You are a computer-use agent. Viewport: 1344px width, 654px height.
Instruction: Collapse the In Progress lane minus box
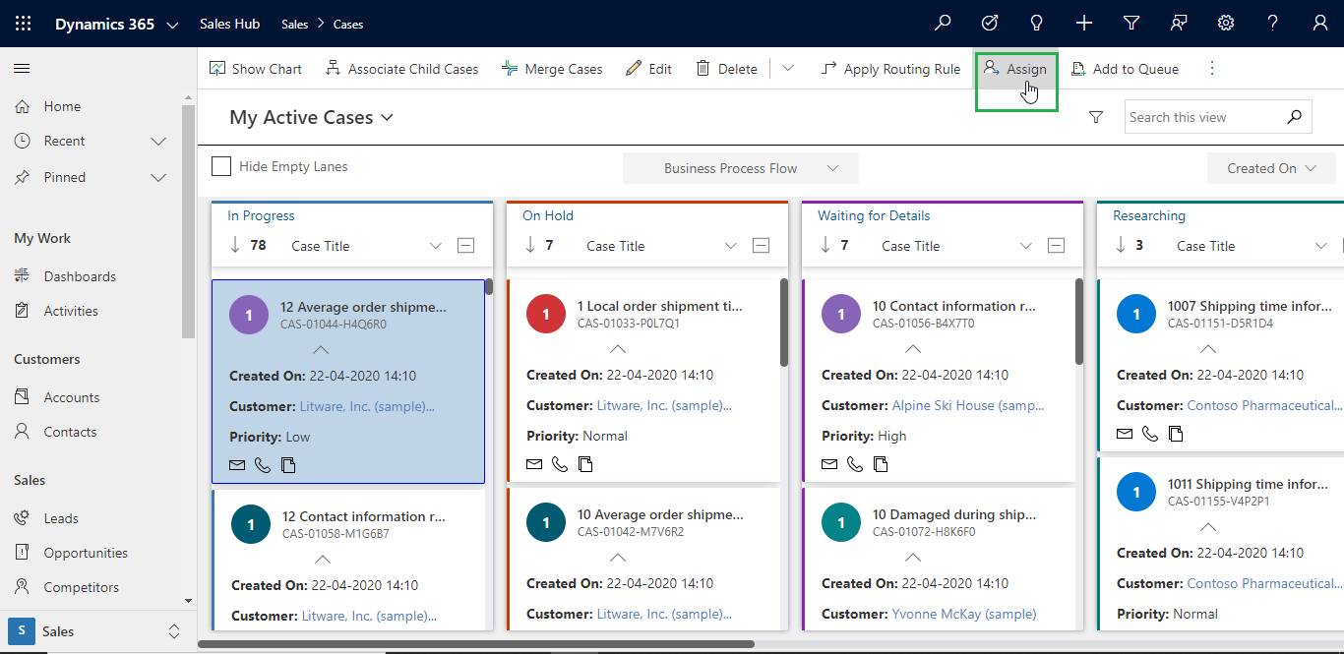pos(466,246)
